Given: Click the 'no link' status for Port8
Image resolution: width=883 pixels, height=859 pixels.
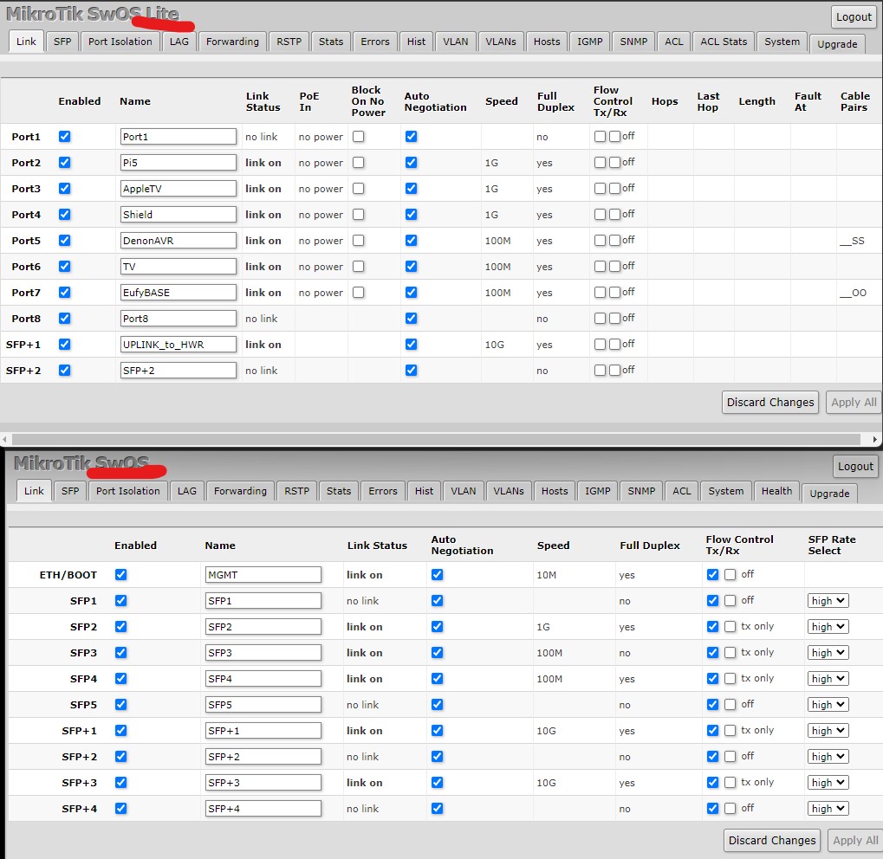Looking at the screenshot, I should 262,319.
